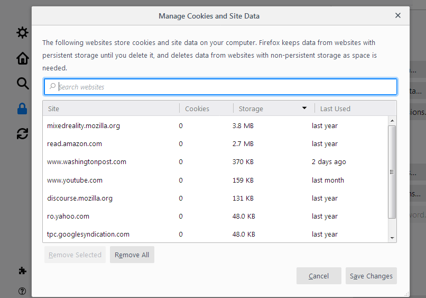
Task: Click the 'last month' last used cell
Action: [328, 180]
